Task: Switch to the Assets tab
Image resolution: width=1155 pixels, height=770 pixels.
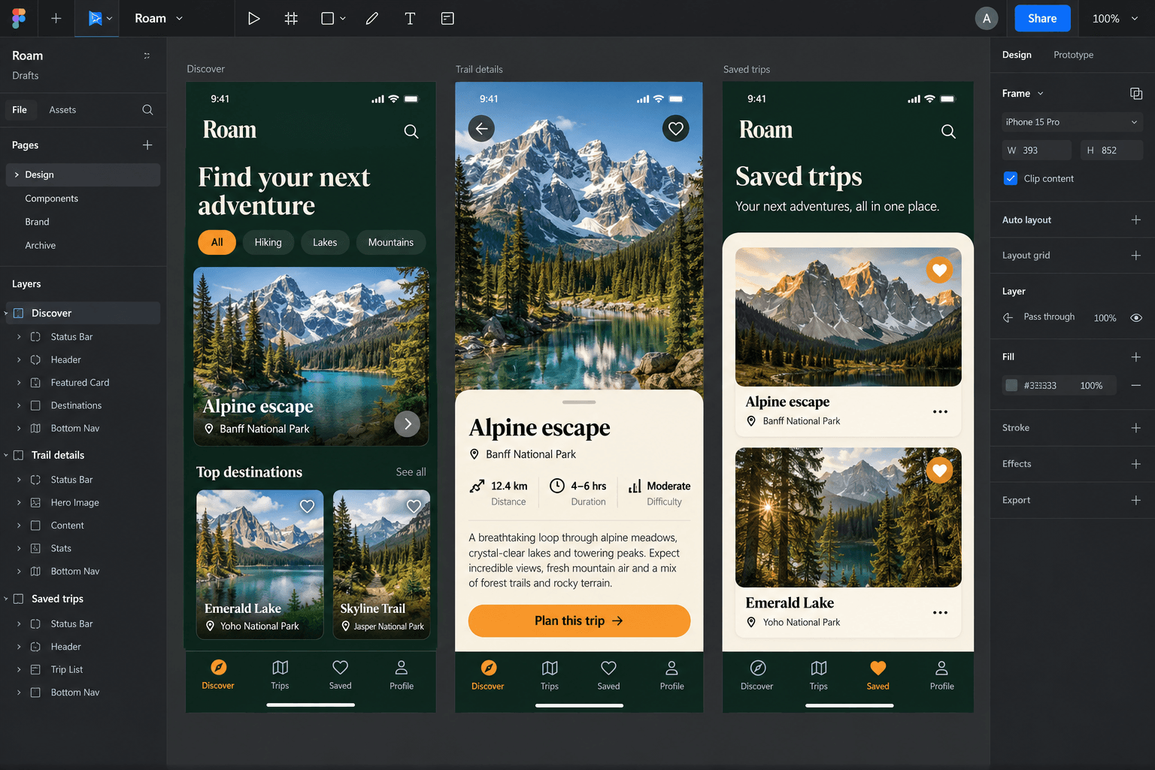Action: click(x=62, y=110)
